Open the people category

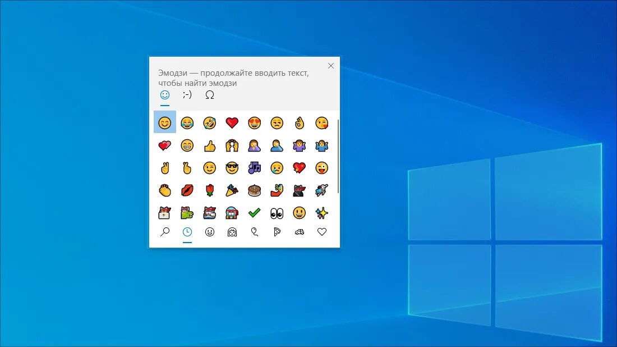tap(232, 231)
